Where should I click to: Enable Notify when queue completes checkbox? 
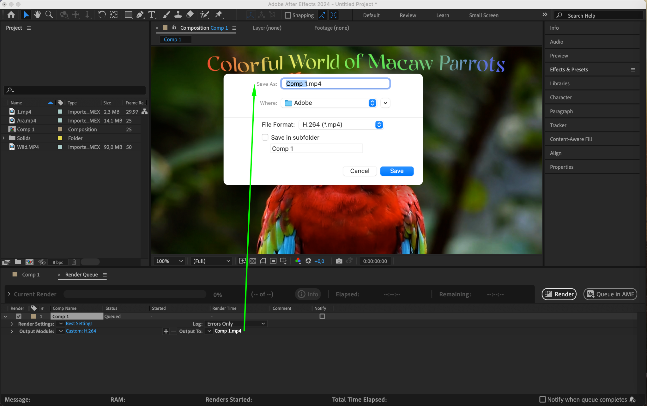coord(542,399)
